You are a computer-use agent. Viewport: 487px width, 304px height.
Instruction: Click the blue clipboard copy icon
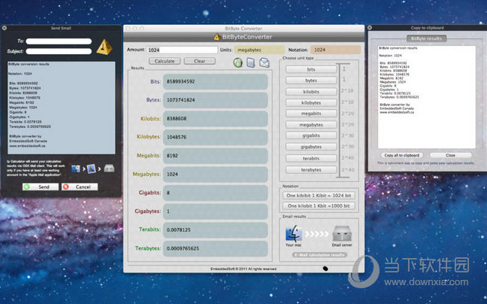[251, 62]
